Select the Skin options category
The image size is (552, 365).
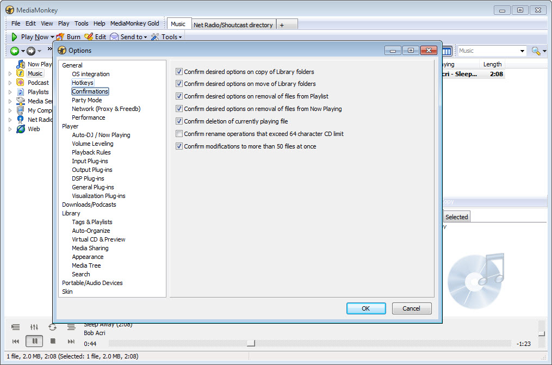coord(67,292)
